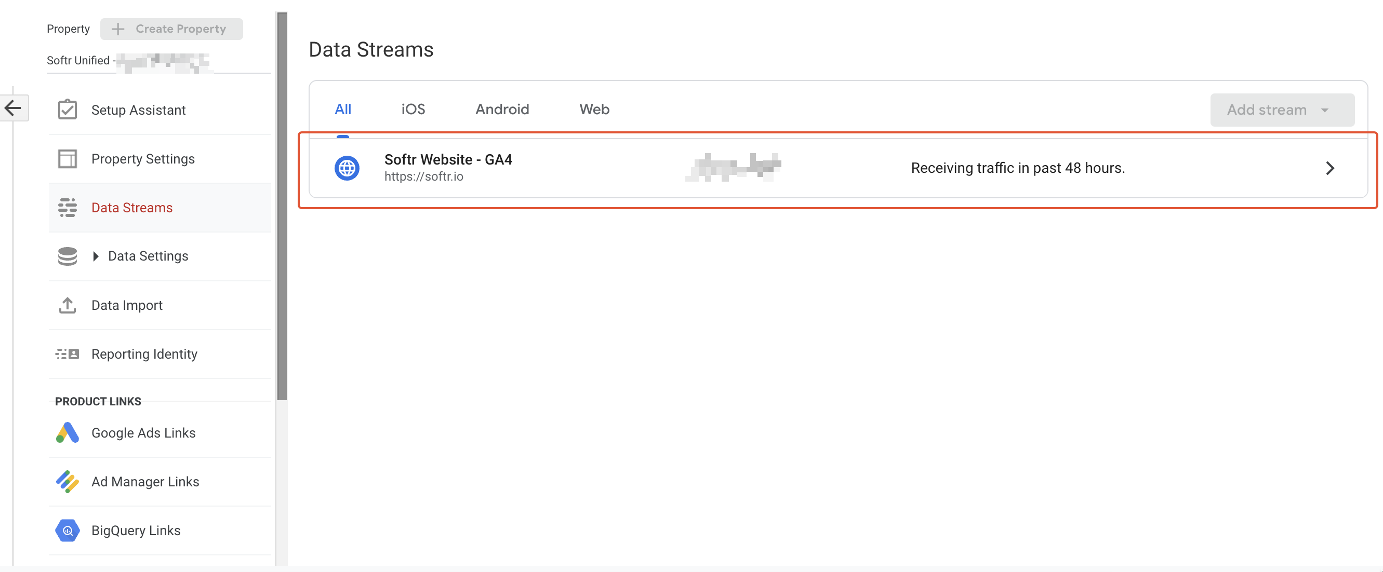Expand the Softr Website - GA4 stream details chevron

pyautogui.click(x=1331, y=168)
